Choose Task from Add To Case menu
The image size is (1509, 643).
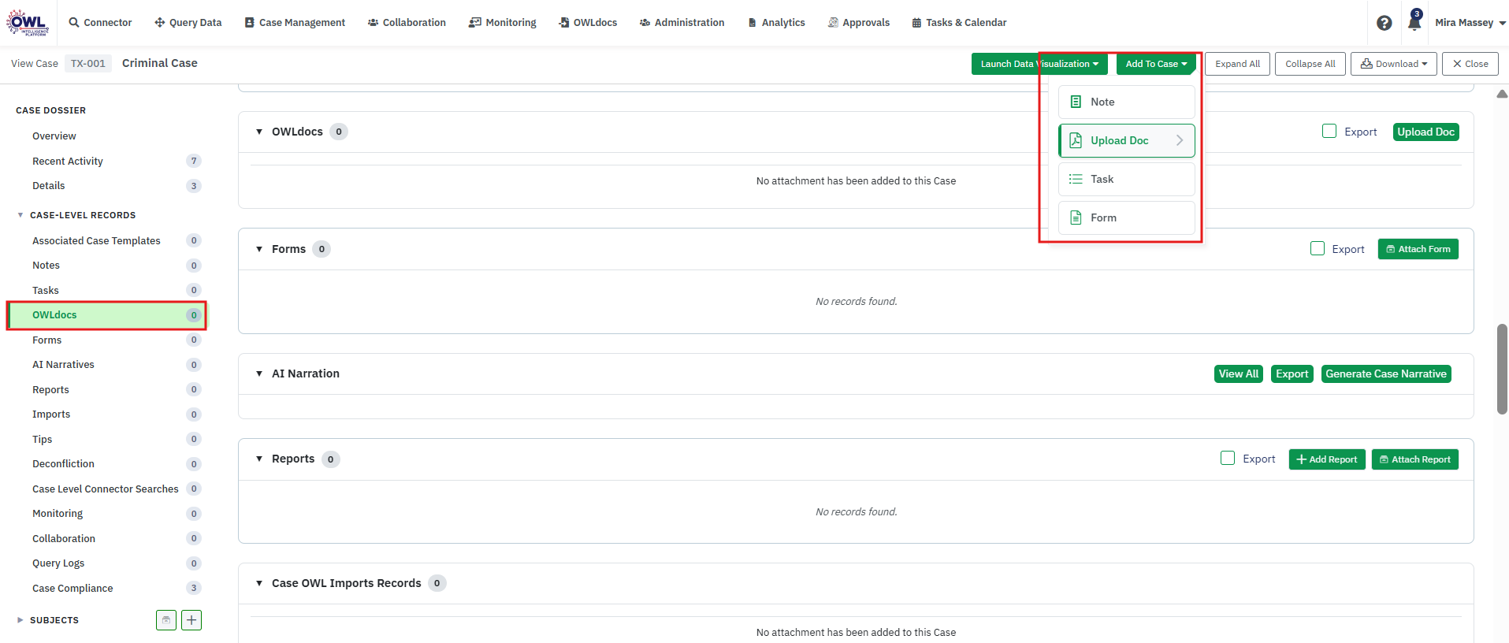click(1127, 179)
